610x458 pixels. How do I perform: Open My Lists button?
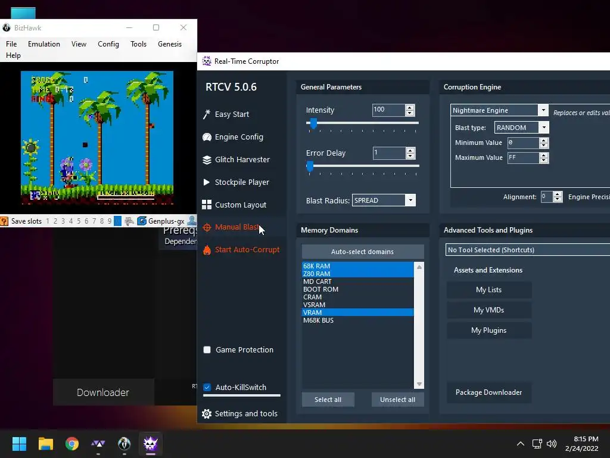489,290
